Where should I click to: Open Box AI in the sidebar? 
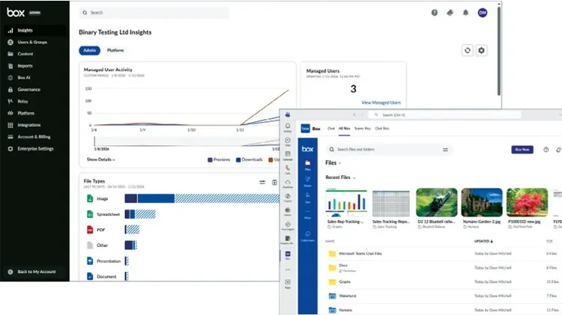(x=25, y=77)
